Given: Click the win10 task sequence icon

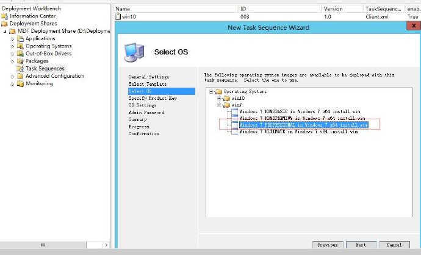Looking at the screenshot, I should tap(118, 16).
